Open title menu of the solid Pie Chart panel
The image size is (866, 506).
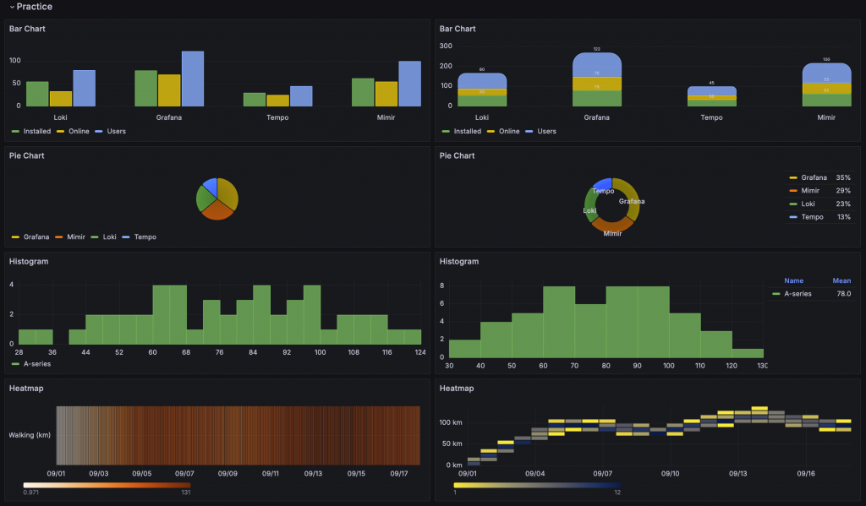point(26,155)
